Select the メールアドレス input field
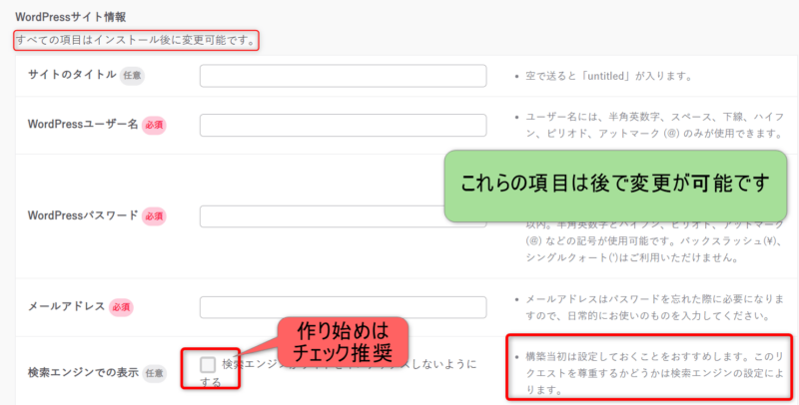Screen dimensions: 799x405 (343, 307)
